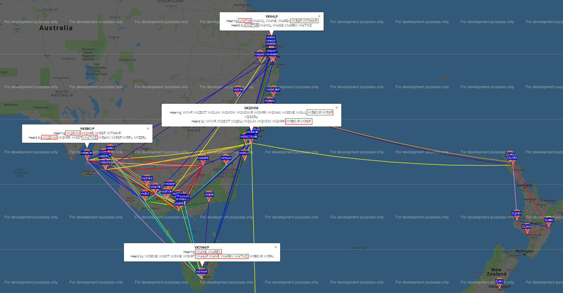Click the VK3KKP station label
The width and height of the screenshot is (563, 293).
(170, 184)
